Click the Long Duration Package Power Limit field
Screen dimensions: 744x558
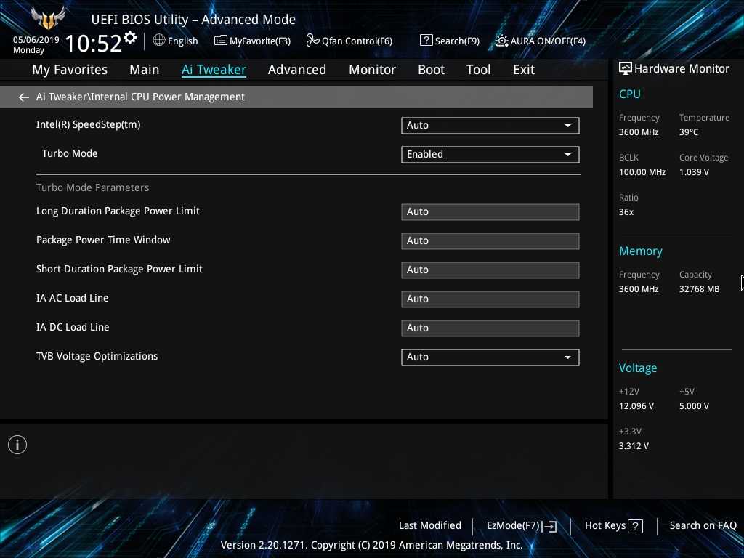tap(490, 212)
